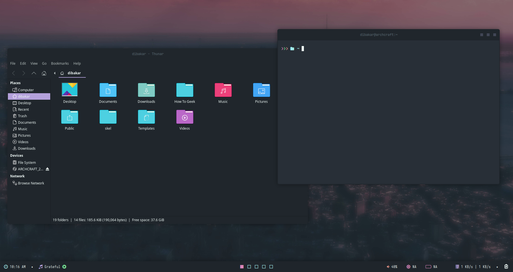Image resolution: width=513 pixels, height=272 pixels.
Task: Open the How To Geek folder
Action: 185,90
